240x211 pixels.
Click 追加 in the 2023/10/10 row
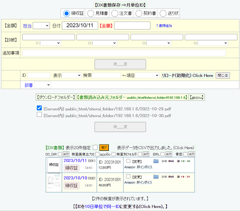[x=88, y=185]
